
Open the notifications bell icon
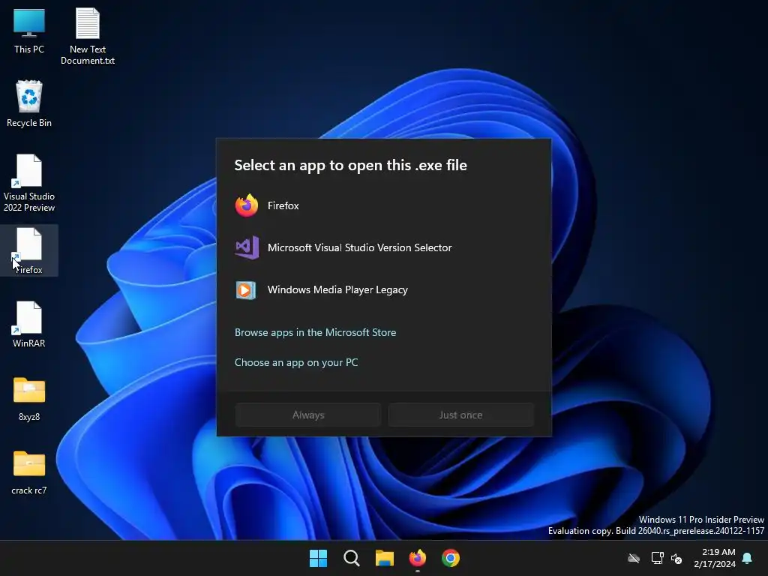coord(748,558)
